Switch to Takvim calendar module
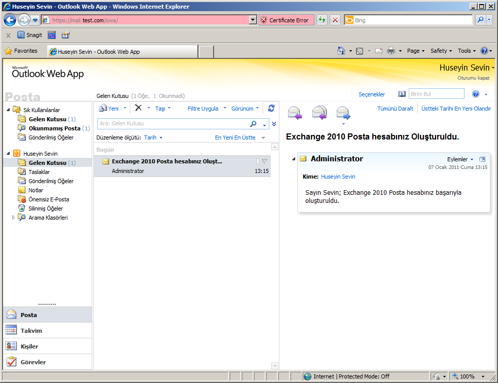The height and width of the screenshot is (383, 498). [48, 330]
